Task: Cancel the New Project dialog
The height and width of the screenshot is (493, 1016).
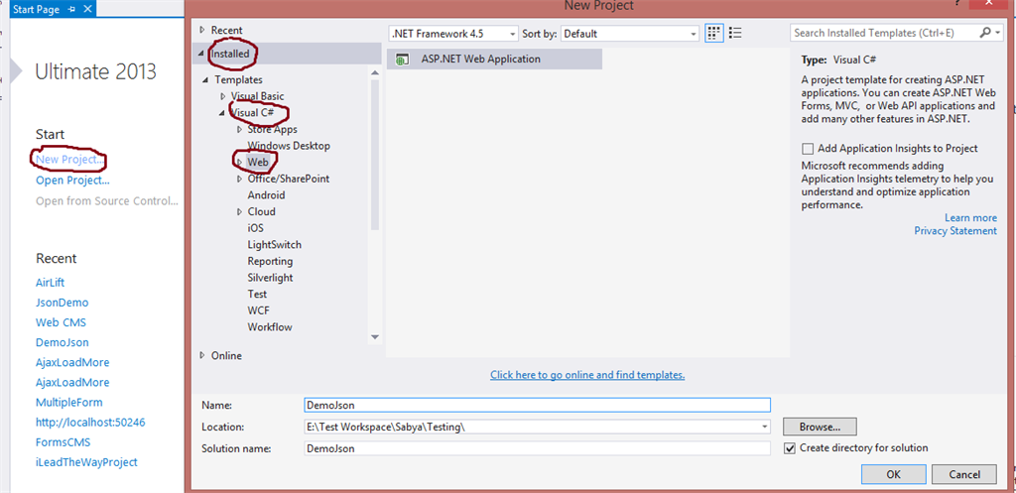Action: (964, 474)
